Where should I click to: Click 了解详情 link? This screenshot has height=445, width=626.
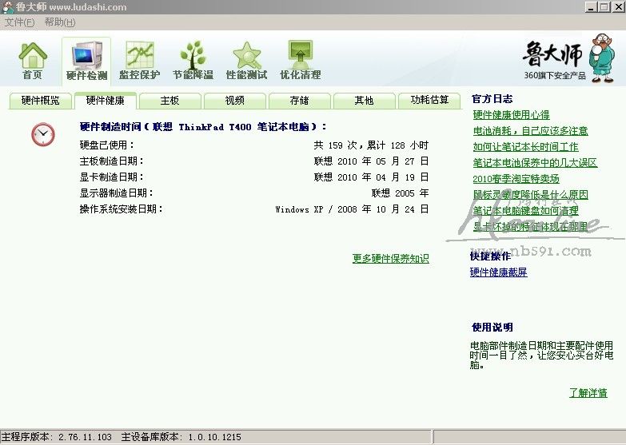pos(588,393)
